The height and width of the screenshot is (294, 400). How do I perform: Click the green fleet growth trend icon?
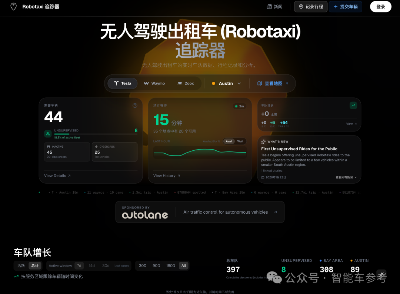tap(353, 106)
